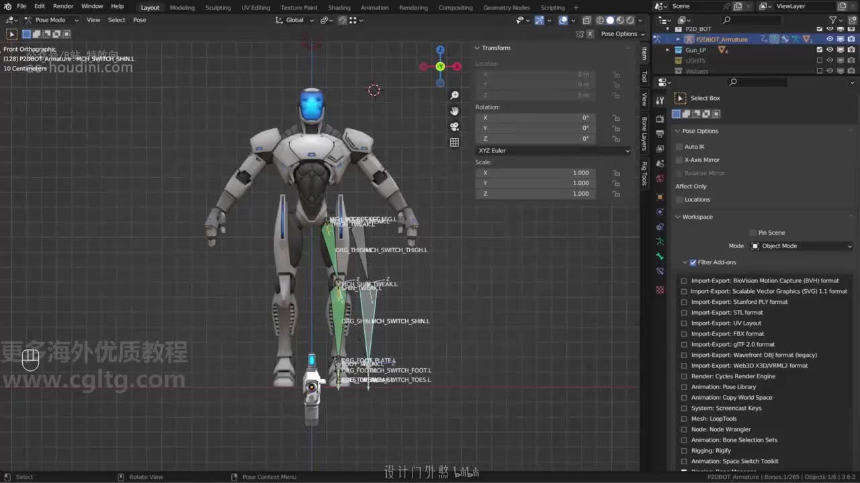This screenshot has height=483, width=860.
Task: Open the XYZ Euler rotation mode dropdown
Action: (553, 151)
